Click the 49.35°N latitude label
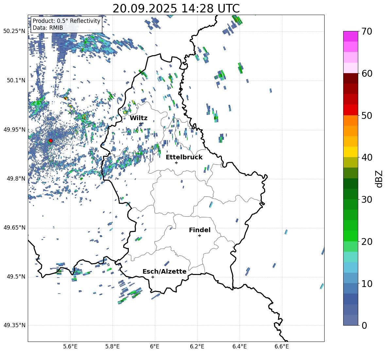 (15, 325)
